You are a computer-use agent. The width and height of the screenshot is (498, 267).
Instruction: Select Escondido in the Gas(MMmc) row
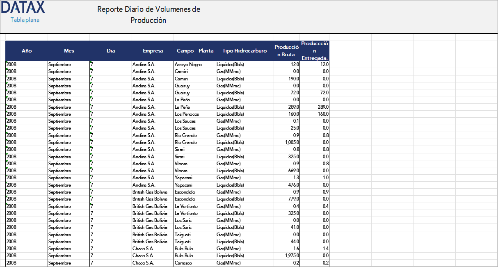(x=185, y=192)
